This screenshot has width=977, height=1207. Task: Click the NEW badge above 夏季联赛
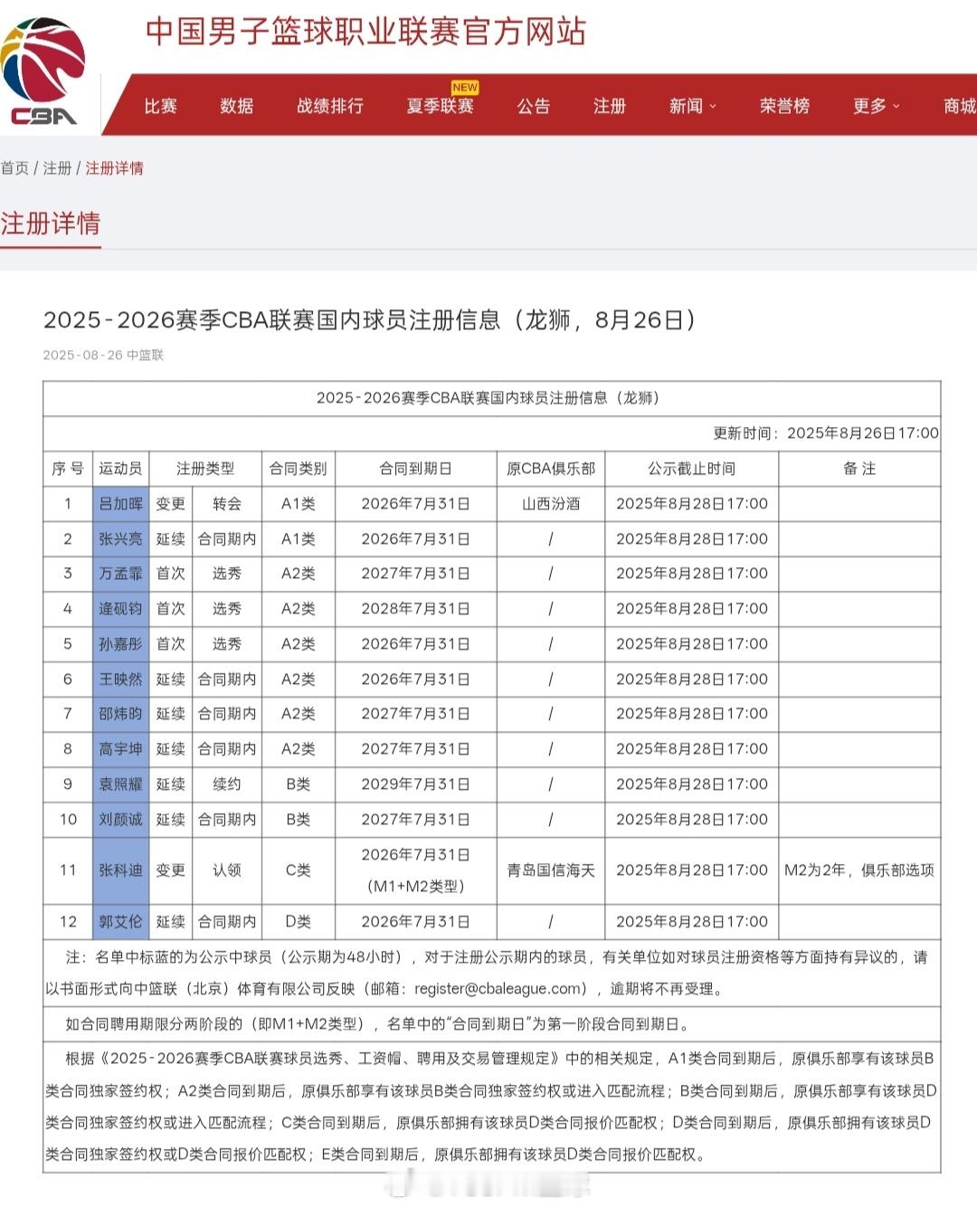pyautogui.click(x=465, y=88)
